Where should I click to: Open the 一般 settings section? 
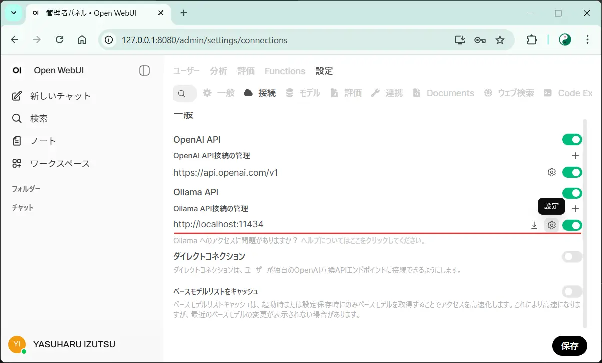click(x=218, y=93)
